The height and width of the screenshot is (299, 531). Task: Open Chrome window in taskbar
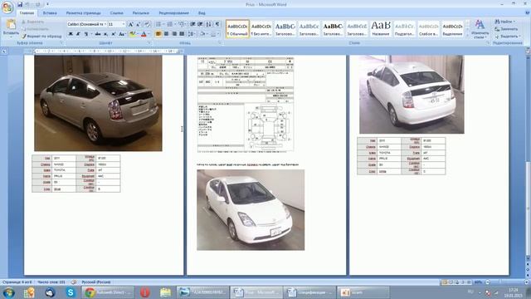coord(108,292)
